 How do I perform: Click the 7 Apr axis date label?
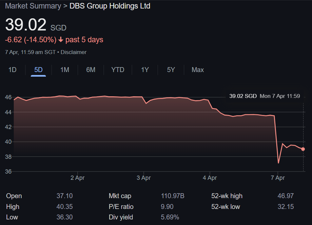tap(278, 178)
